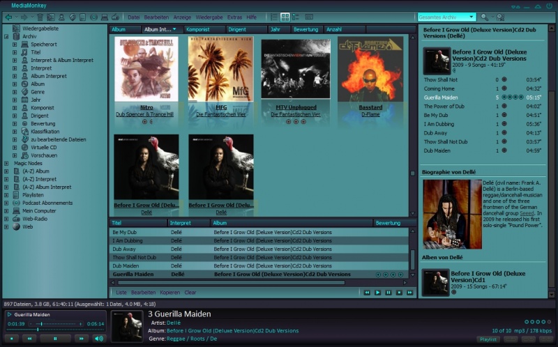Select Coming Home in the album track list
The image size is (558, 347).
point(439,88)
